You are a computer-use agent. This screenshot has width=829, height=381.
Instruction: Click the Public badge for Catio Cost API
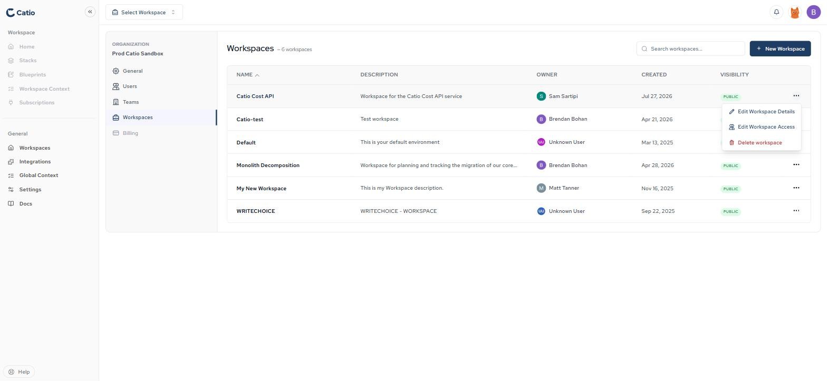(x=731, y=97)
